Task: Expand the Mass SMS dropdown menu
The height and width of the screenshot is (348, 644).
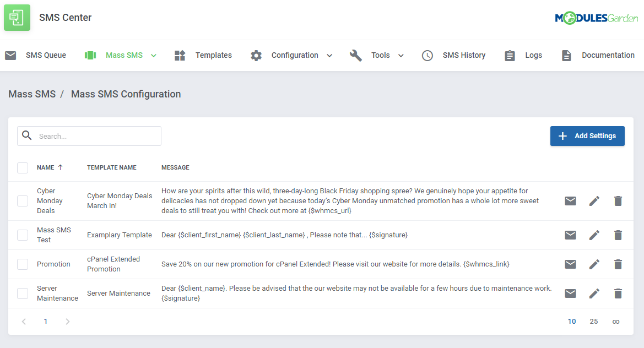Action: pos(154,55)
